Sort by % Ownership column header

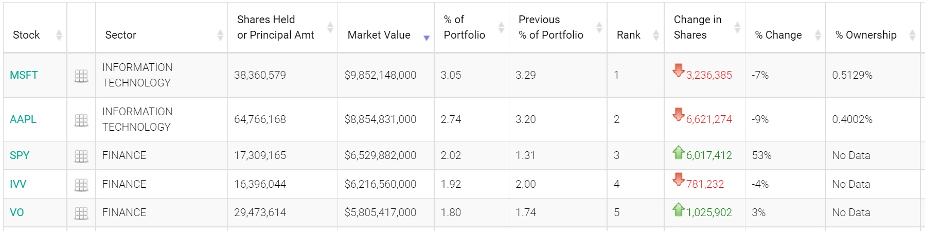[x=866, y=35]
